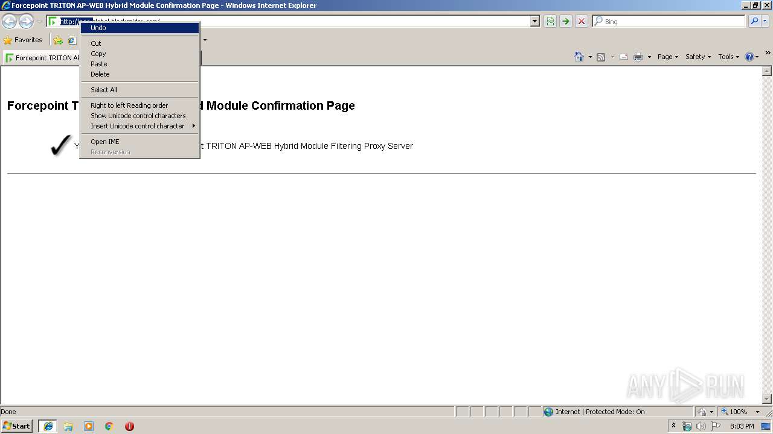Click the Compatibility View icon
The height and width of the screenshot is (434, 773).
click(x=550, y=22)
